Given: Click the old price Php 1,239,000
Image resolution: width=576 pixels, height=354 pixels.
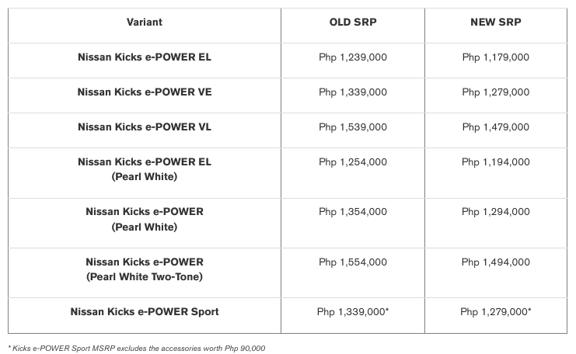Looking at the screenshot, I should coord(352,57).
